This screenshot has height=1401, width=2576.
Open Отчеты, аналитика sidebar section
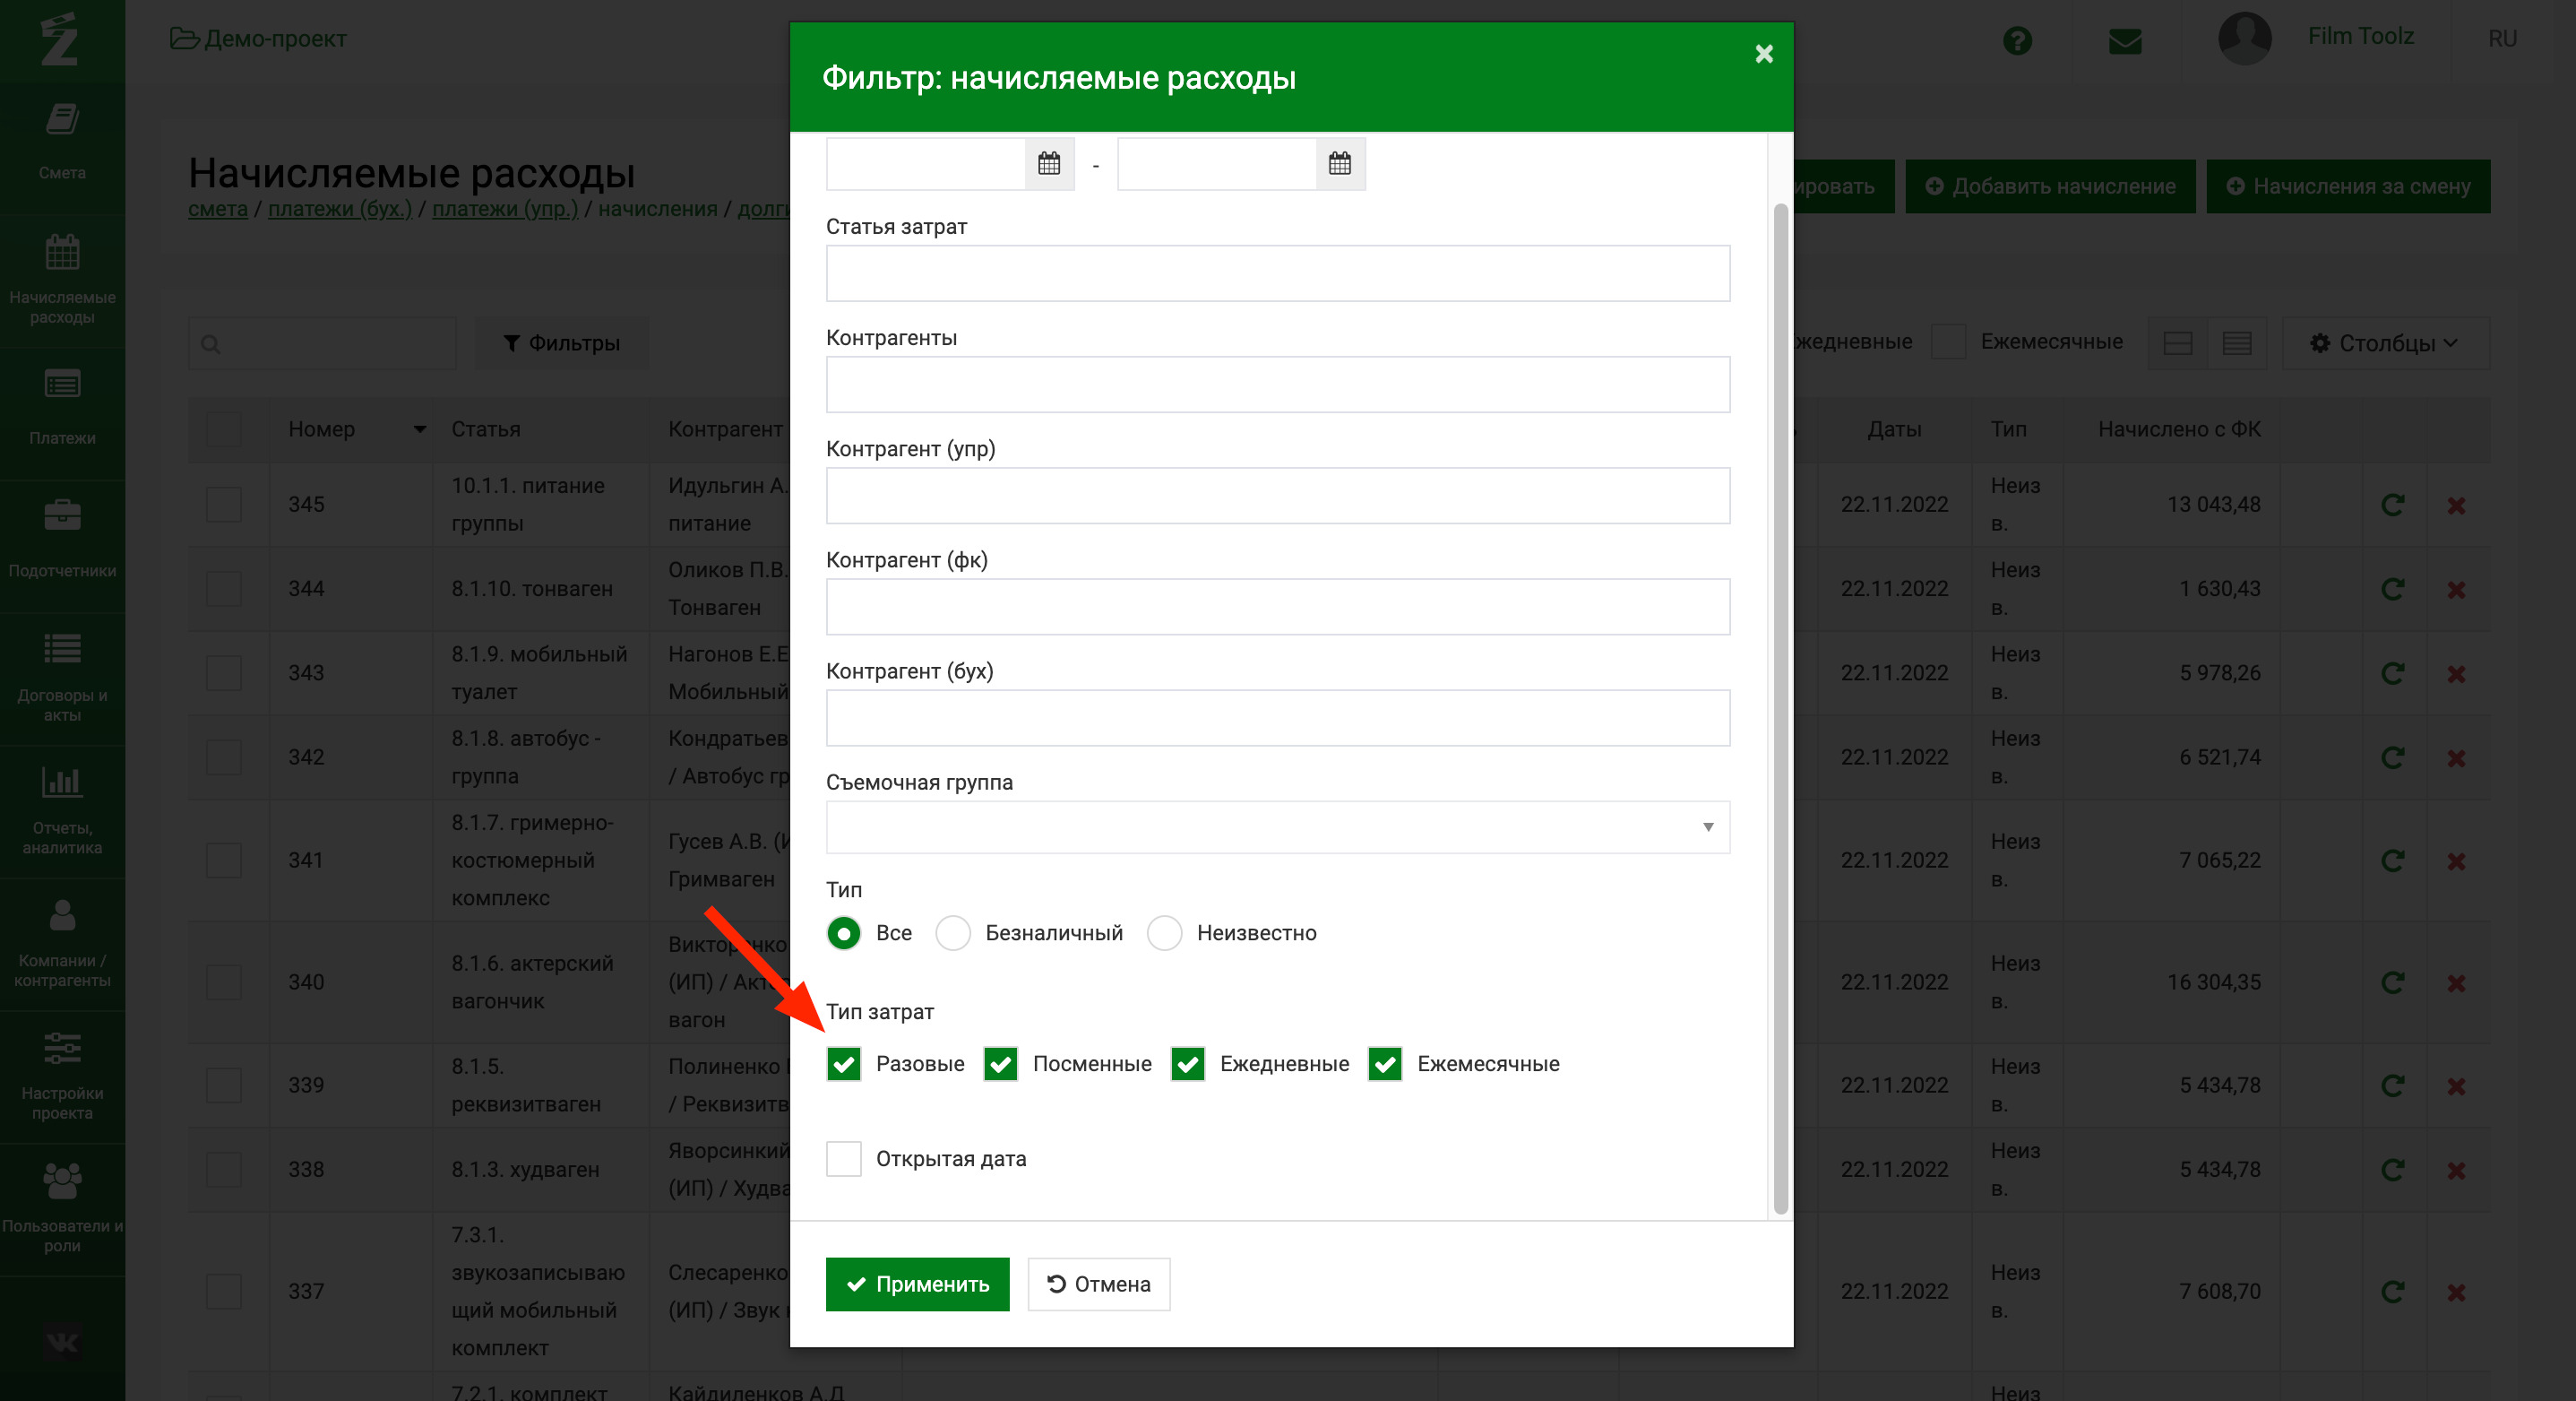[x=62, y=809]
